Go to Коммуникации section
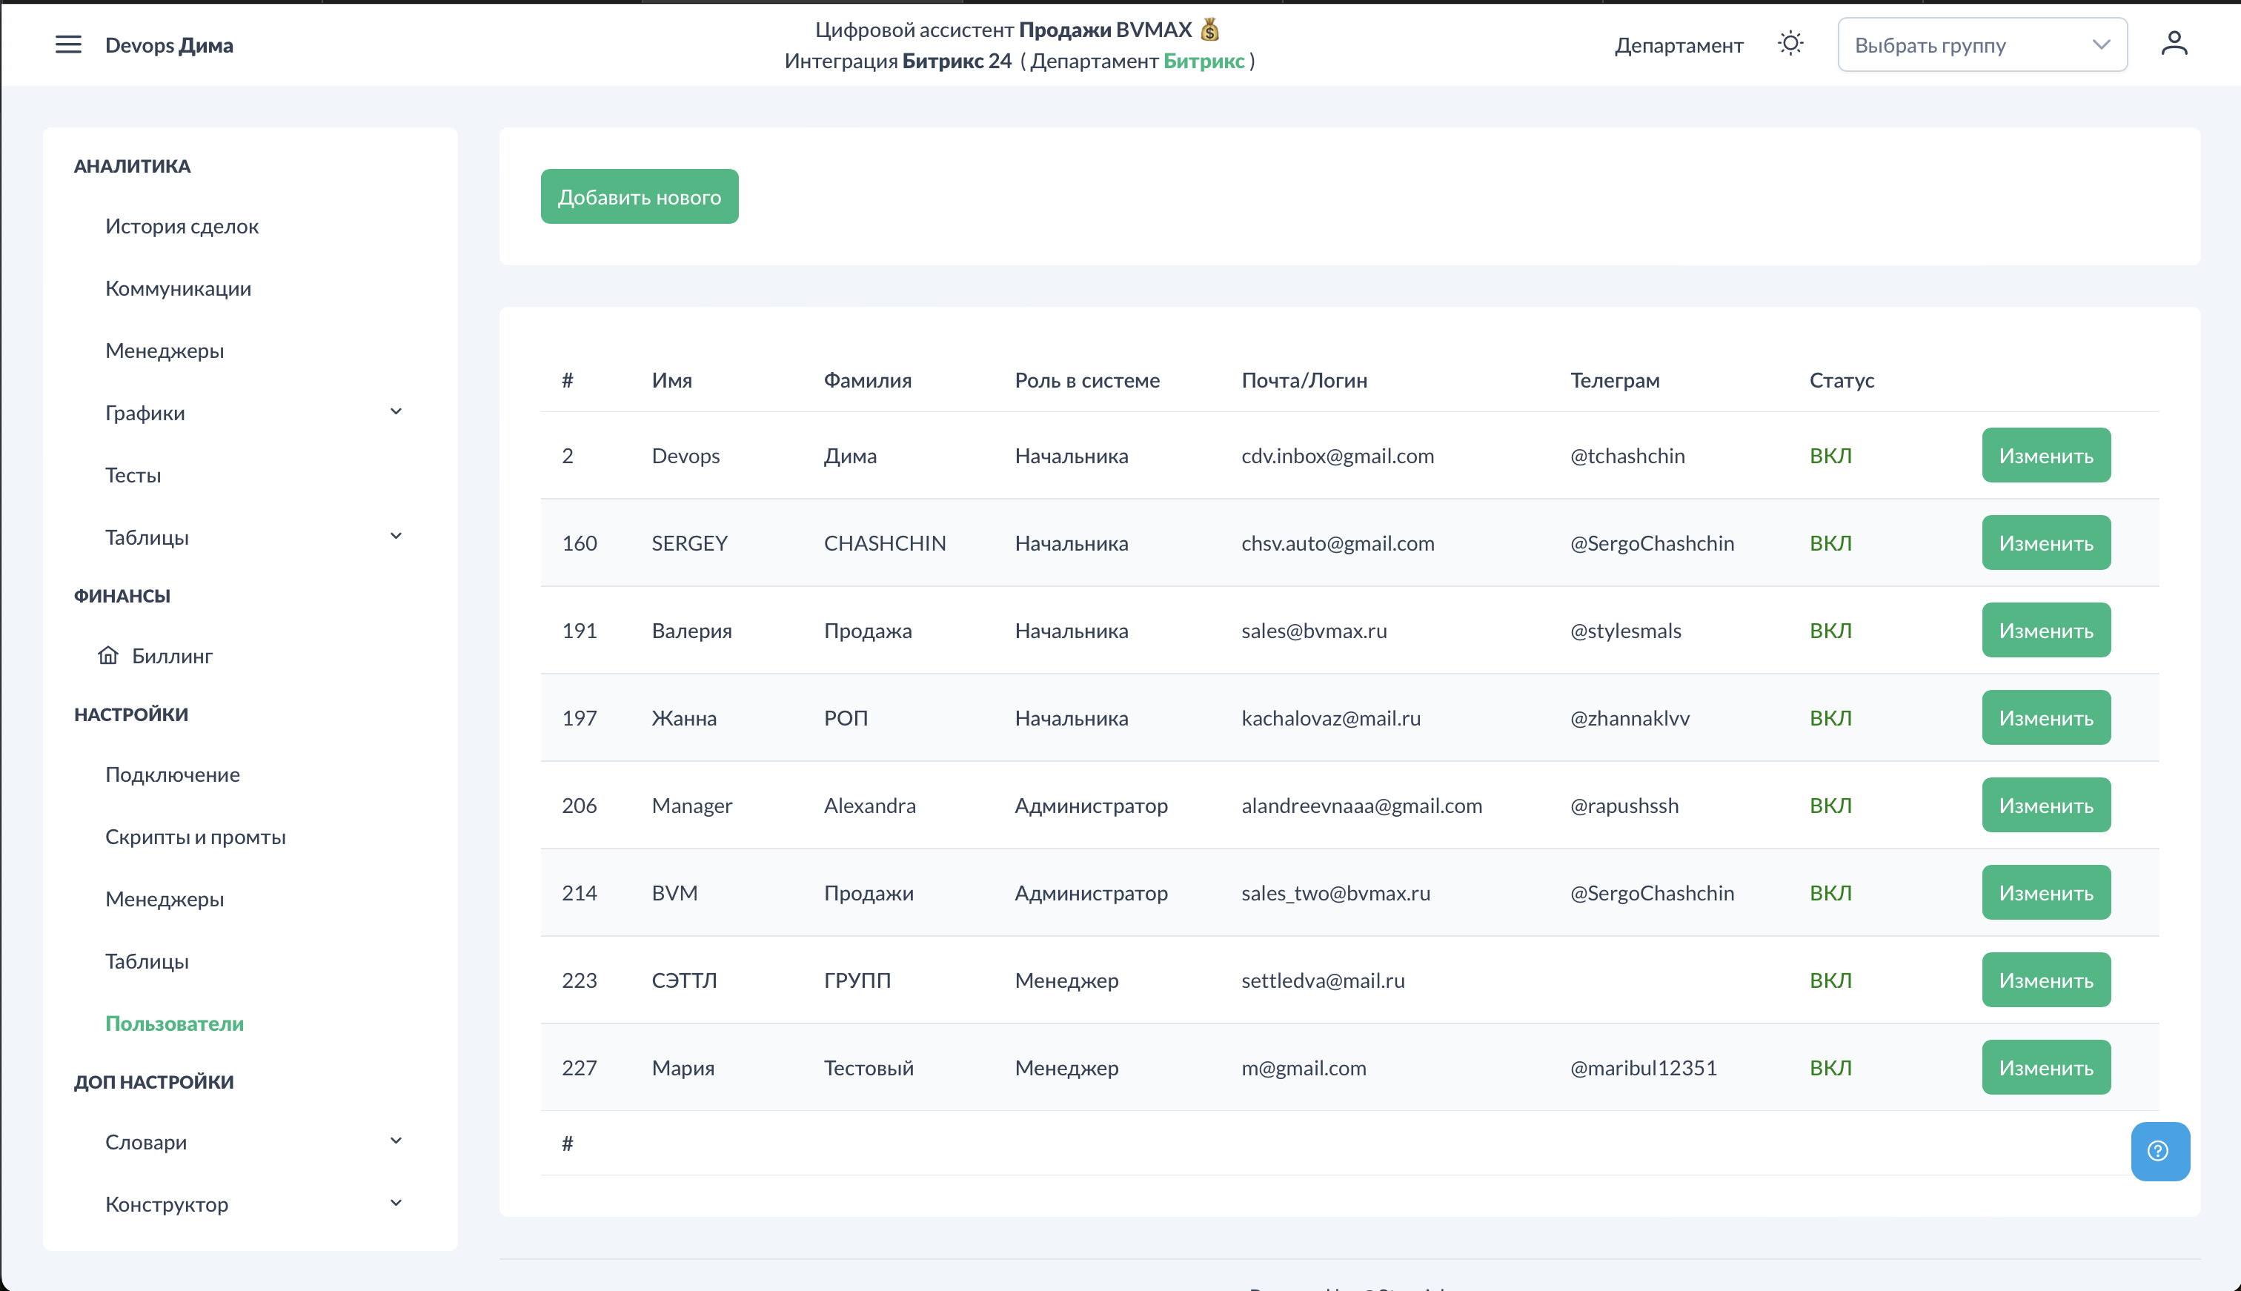The height and width of the screenshot is (1291, 2241). pos(178,288)
